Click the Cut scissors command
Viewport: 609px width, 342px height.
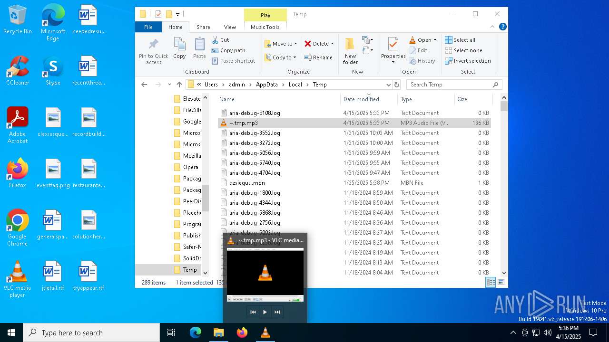coord(220,40)
